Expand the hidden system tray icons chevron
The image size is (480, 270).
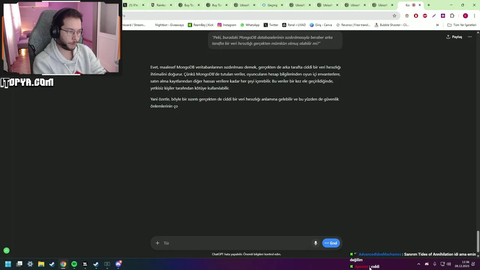[418, 264]
